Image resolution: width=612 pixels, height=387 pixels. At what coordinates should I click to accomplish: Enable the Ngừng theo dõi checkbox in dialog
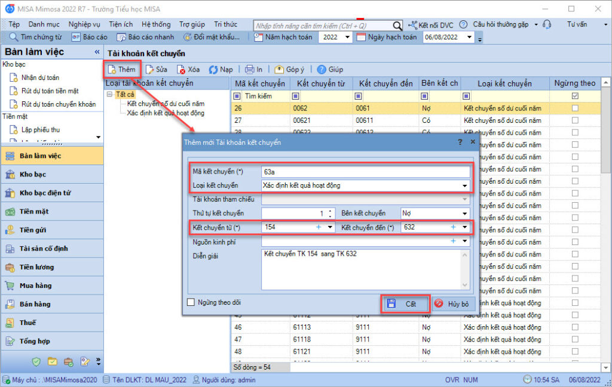191,302
